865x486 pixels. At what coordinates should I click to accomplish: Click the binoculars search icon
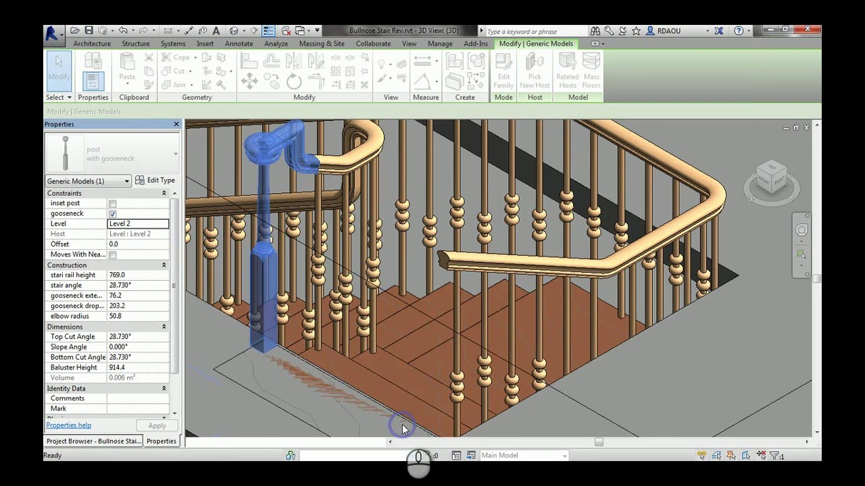point(595,31)
